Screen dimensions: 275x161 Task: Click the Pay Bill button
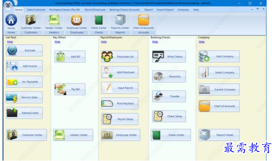70,89
